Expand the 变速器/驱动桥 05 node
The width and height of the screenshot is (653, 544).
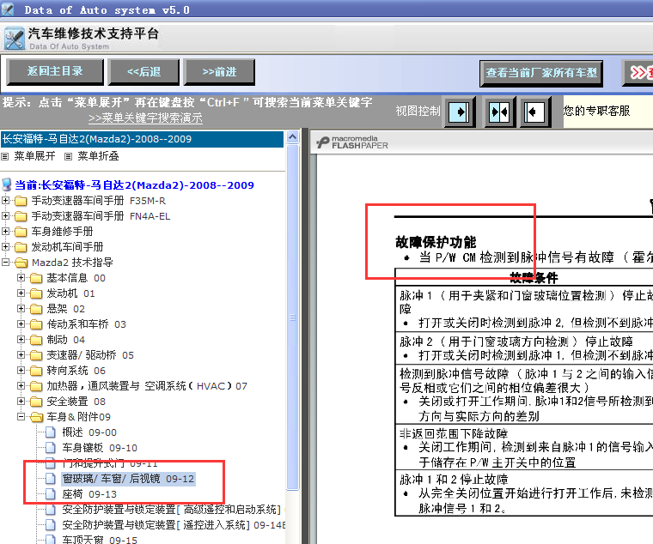click(x=21, y=354)
